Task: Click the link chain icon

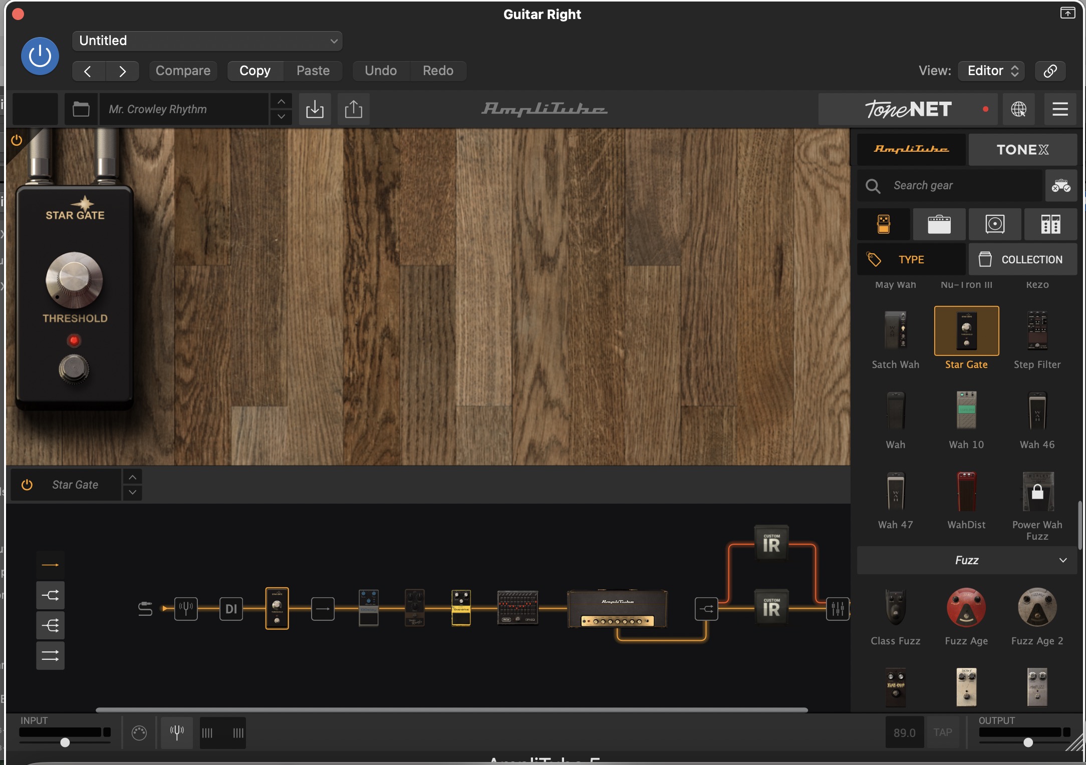Action: click(1050, 71)
